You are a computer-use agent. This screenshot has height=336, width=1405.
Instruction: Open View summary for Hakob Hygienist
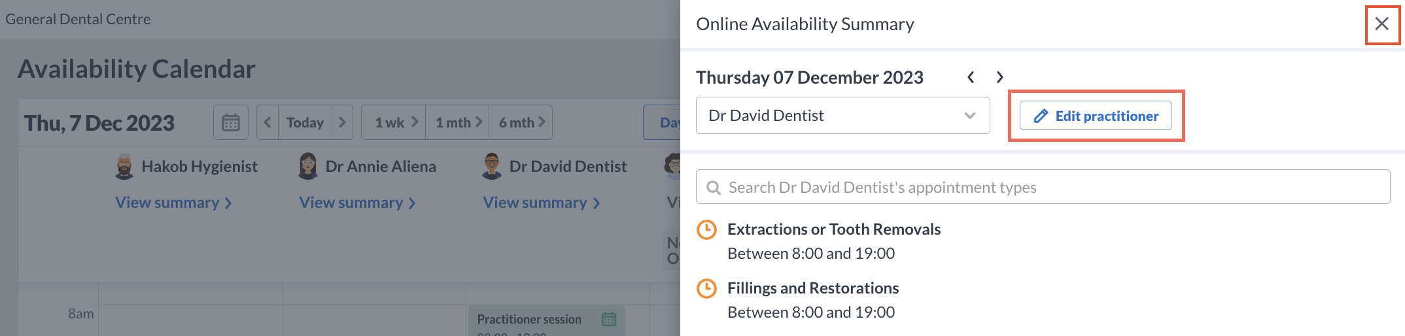point(174,203)
